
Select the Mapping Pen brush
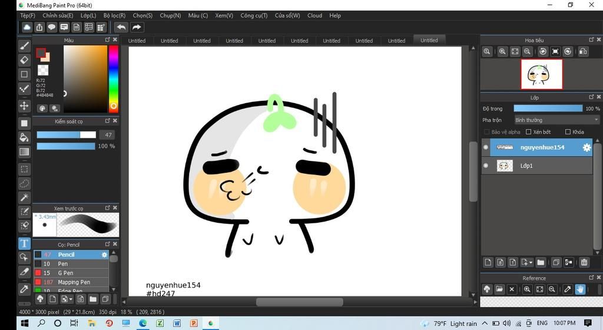71,282
